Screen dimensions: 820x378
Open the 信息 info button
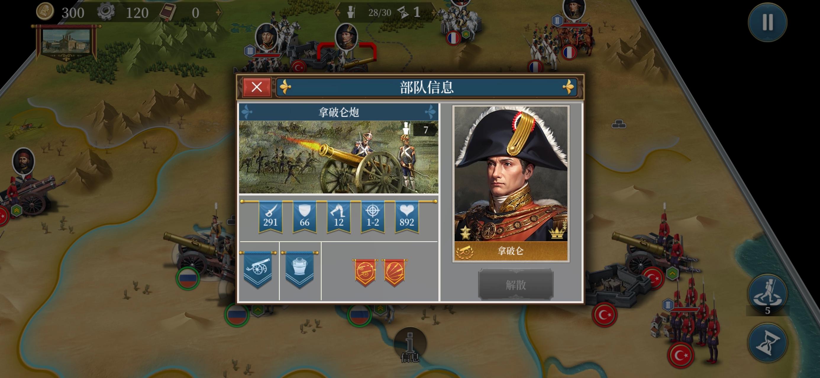[410, 345]
